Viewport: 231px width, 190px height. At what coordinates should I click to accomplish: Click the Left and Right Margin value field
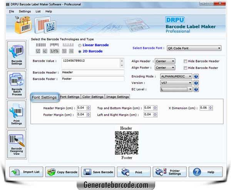tap(149, 114)
